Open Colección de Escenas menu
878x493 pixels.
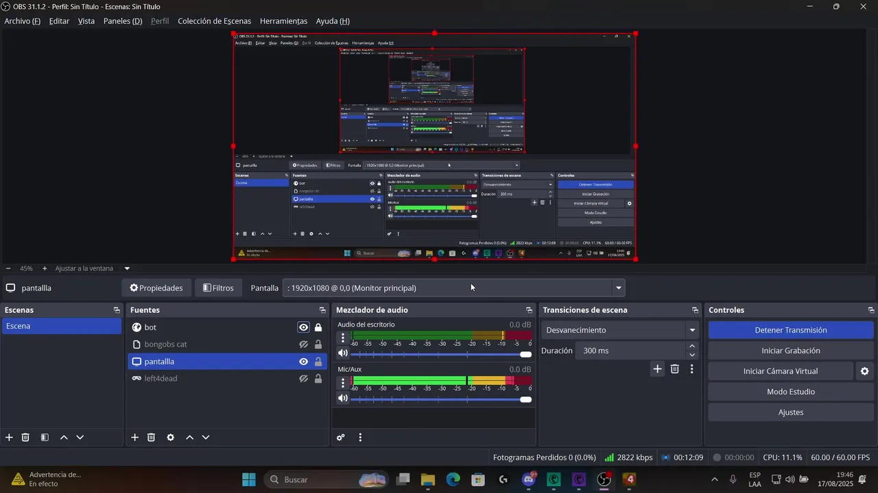click(x=215, y=21)
